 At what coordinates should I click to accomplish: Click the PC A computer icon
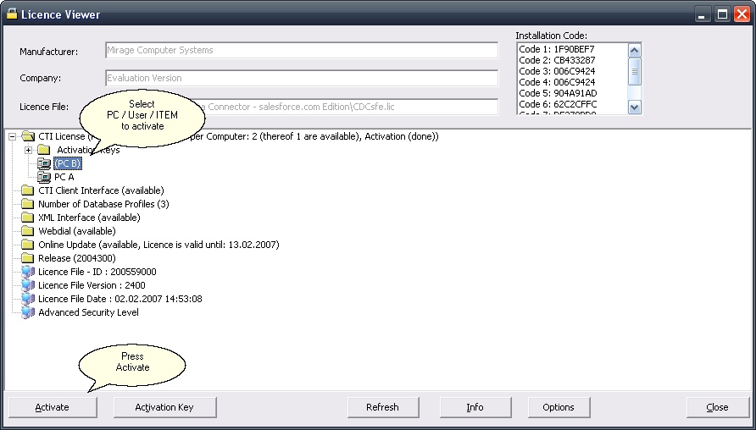pyautogui.click(x=44, y=177)
